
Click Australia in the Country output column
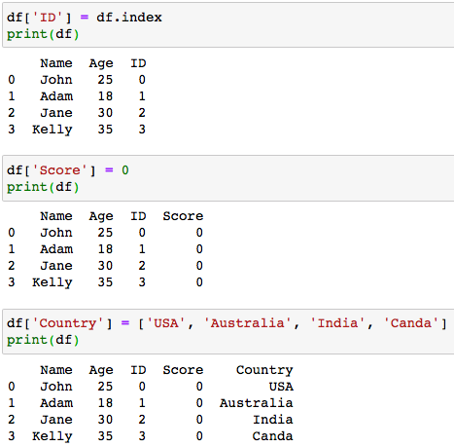click(256, 403)
